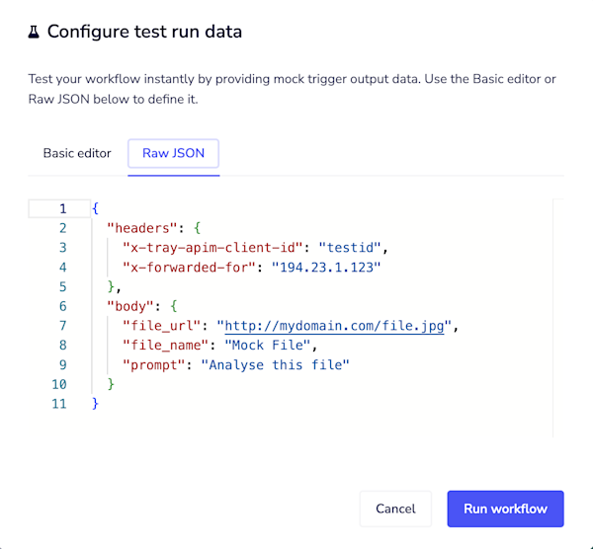
Task: Switch to the Basic editor tab
Action: point(77,154)
